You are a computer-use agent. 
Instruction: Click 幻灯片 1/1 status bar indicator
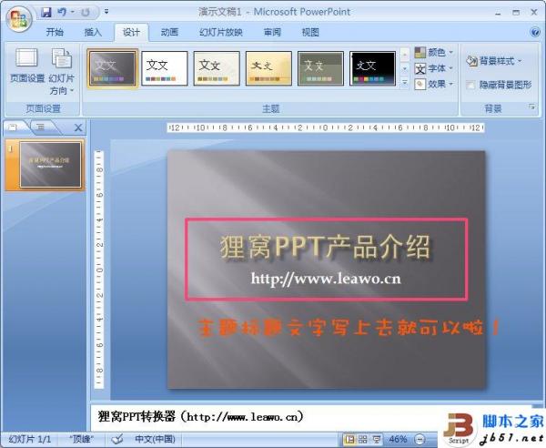tap(30, 439)
